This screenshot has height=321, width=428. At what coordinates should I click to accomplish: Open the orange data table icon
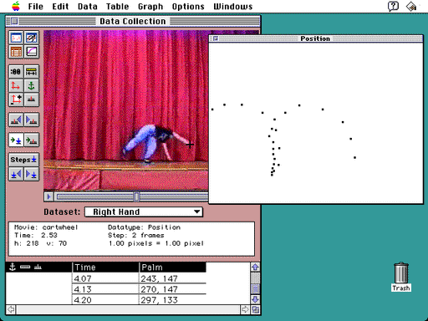tap(16, 52)
